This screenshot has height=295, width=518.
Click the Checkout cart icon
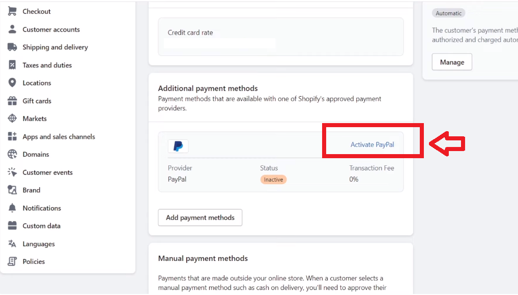pos(12,11)
